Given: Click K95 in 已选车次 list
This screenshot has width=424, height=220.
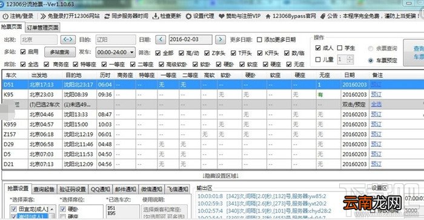Looking at the screenshot, I should pos(111,213).
